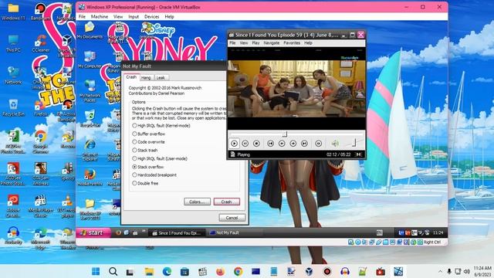The width and height of the screenshot is (494, 278).
Task: Pause the video in media player
Action: click(245, 144)
